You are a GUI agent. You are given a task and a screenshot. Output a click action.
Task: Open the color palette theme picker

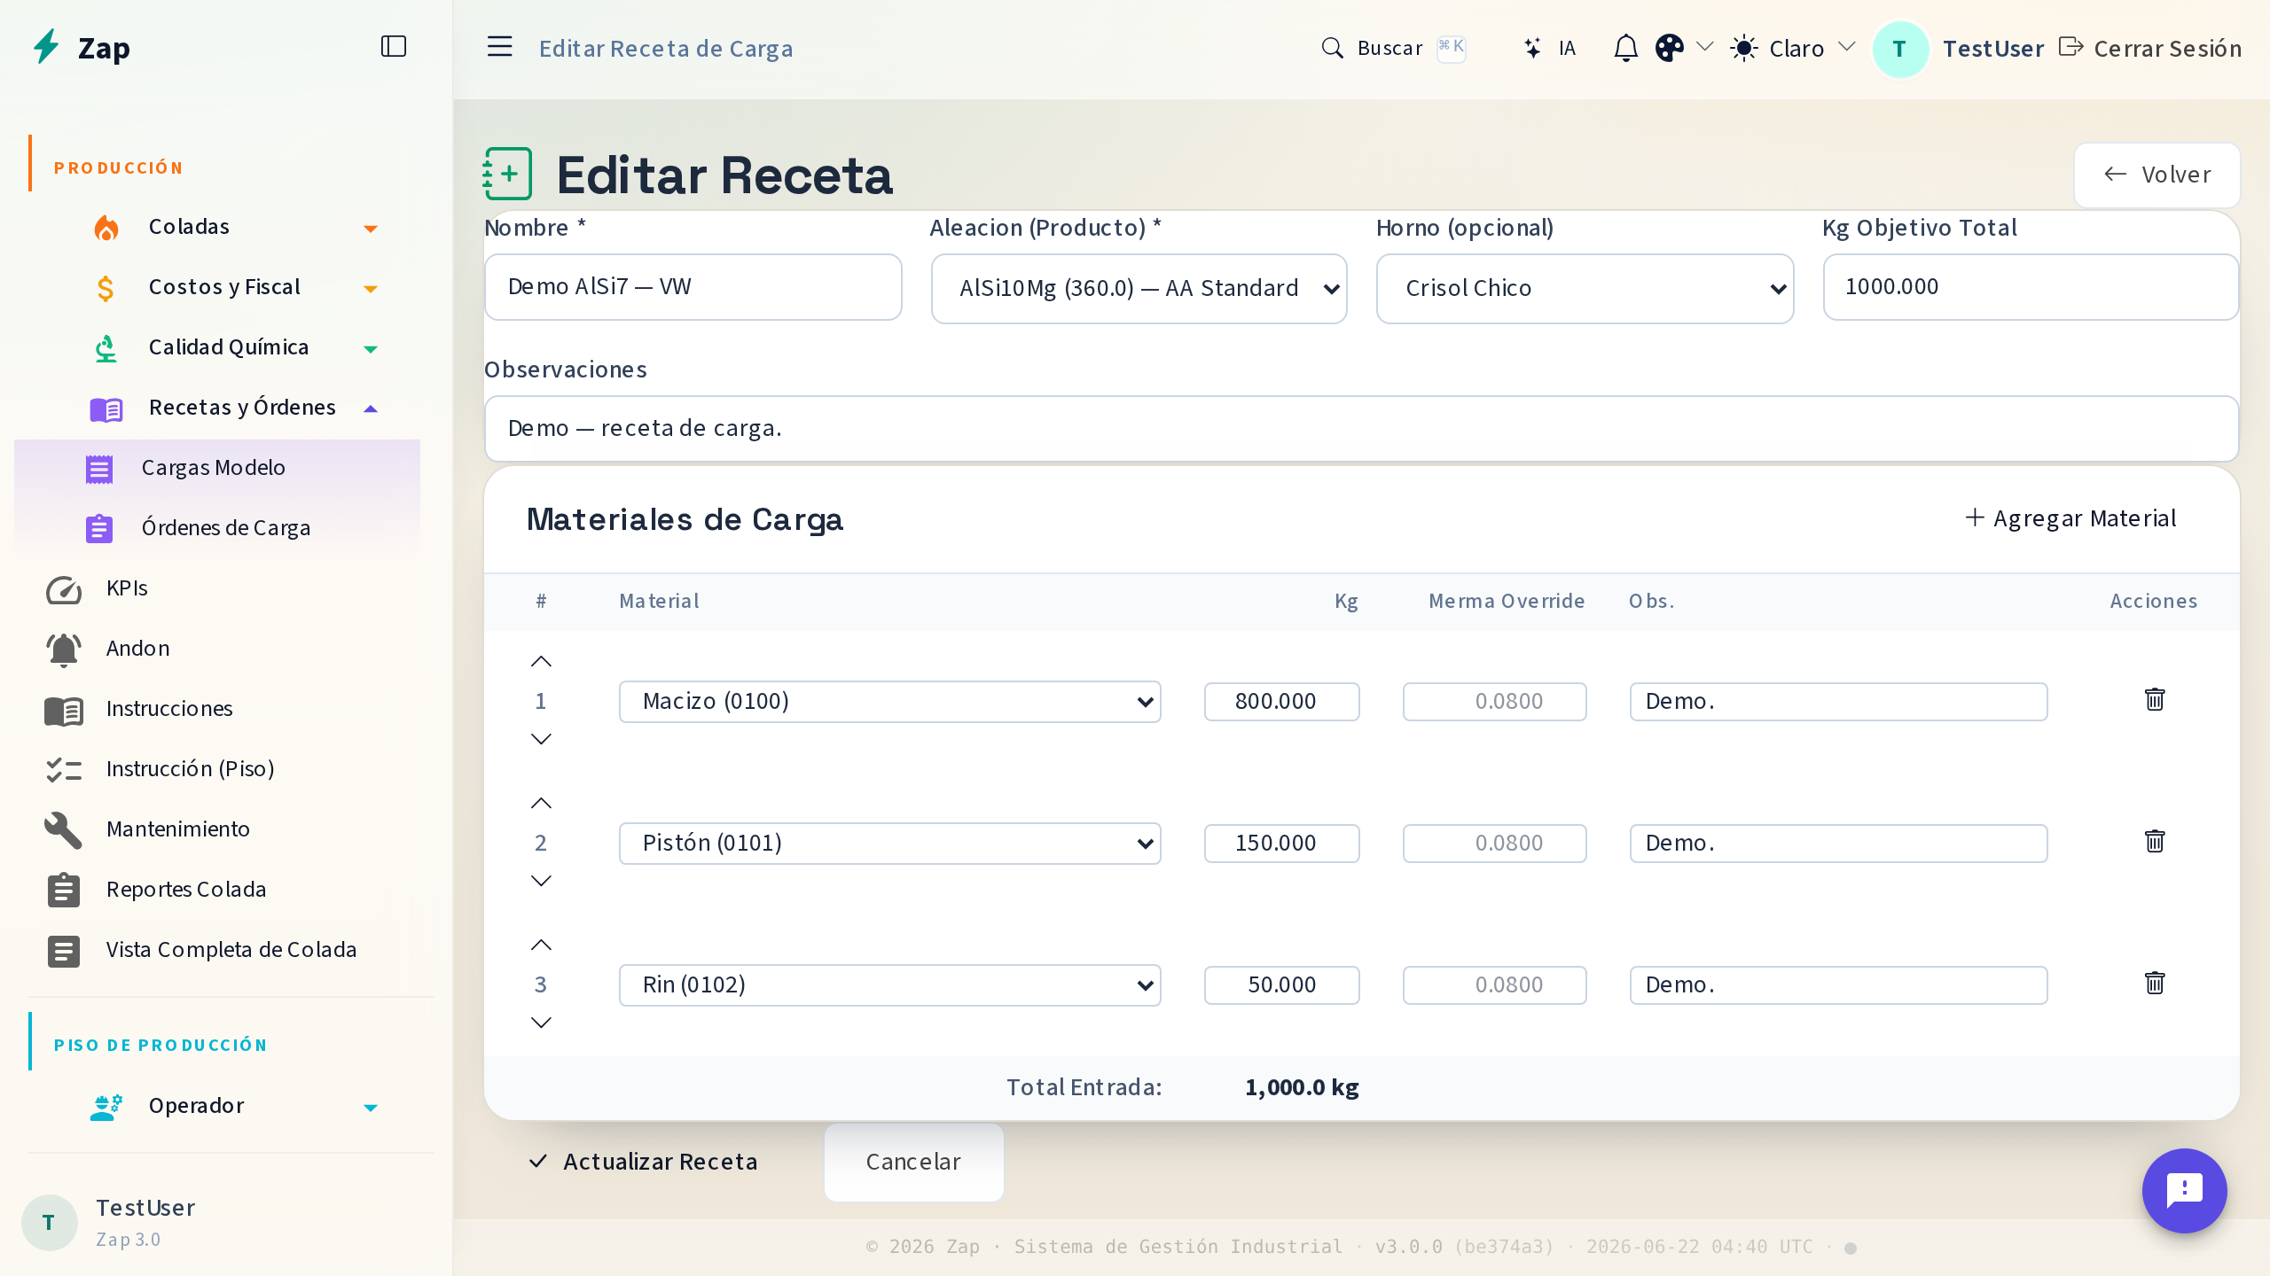click(1670, 48)
